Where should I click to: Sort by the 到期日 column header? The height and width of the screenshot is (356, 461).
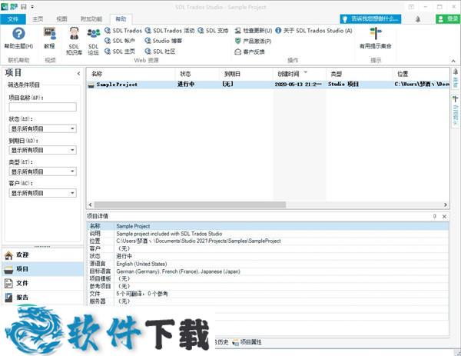pos(247,74)
